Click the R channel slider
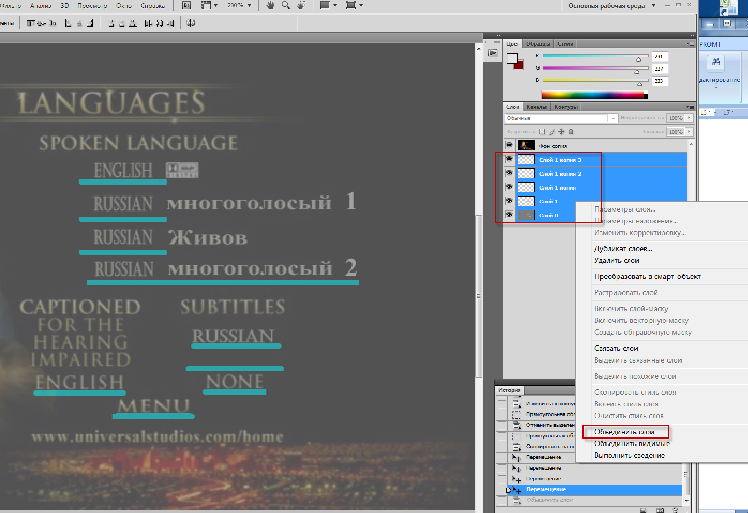 (595, 56)
